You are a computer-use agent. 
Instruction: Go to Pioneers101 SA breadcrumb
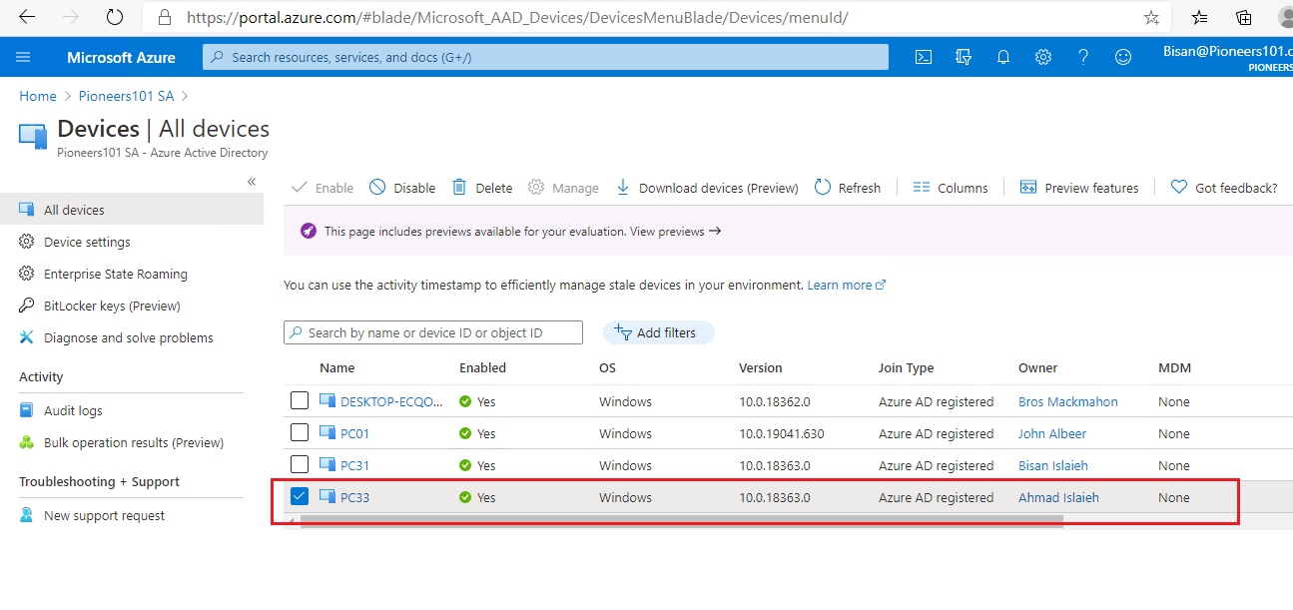pos(126,96)
